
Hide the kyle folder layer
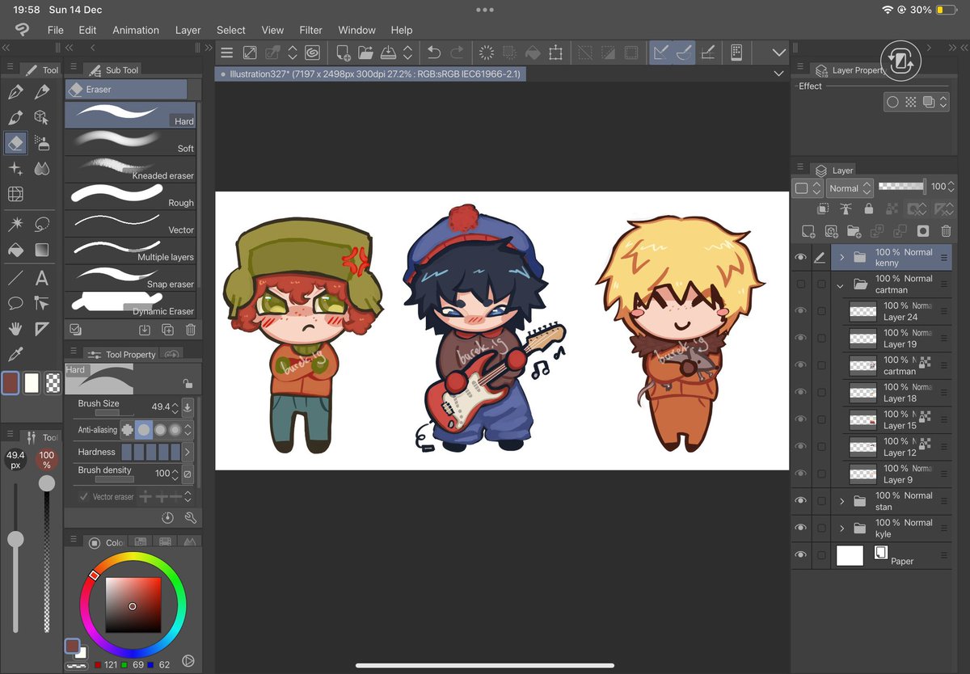pos(801,528)
